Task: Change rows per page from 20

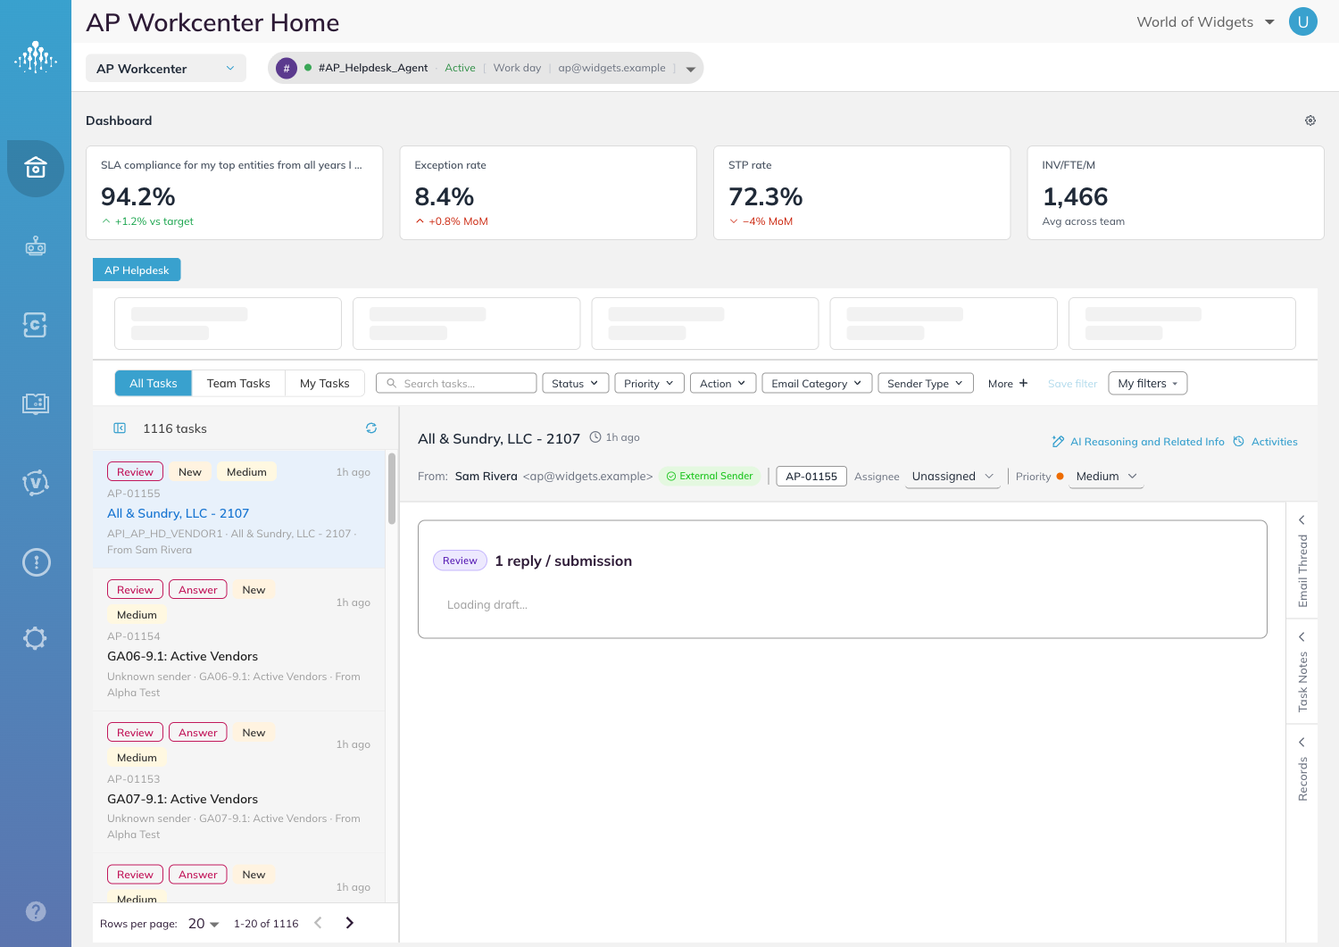Action: pos(204,924)
